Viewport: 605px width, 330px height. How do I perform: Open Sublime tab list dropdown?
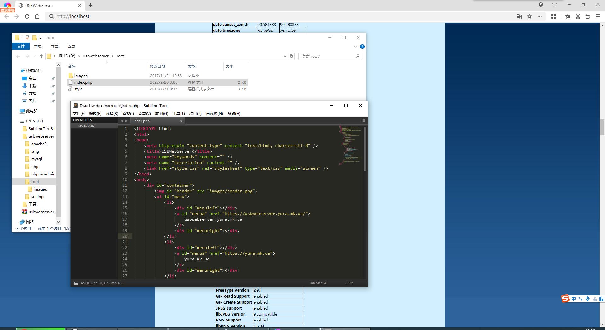[364, 121]
